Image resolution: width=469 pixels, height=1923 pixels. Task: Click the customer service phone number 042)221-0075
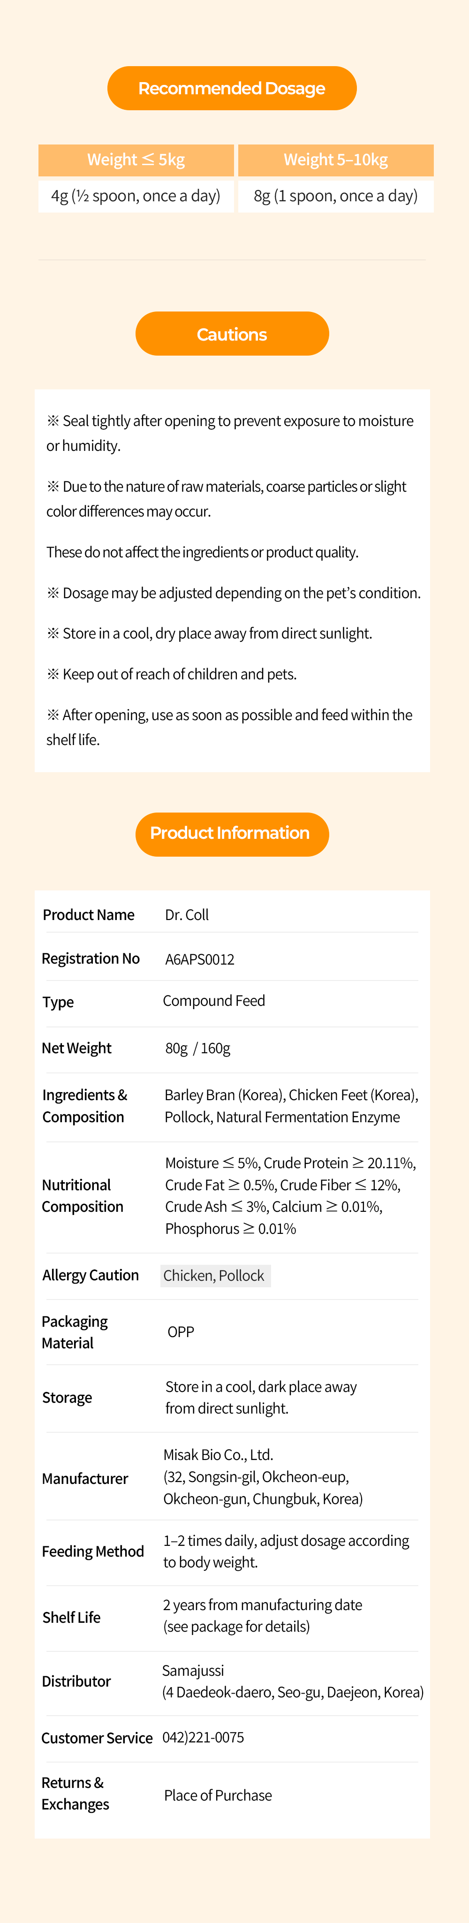click(x=203, y=1737)
